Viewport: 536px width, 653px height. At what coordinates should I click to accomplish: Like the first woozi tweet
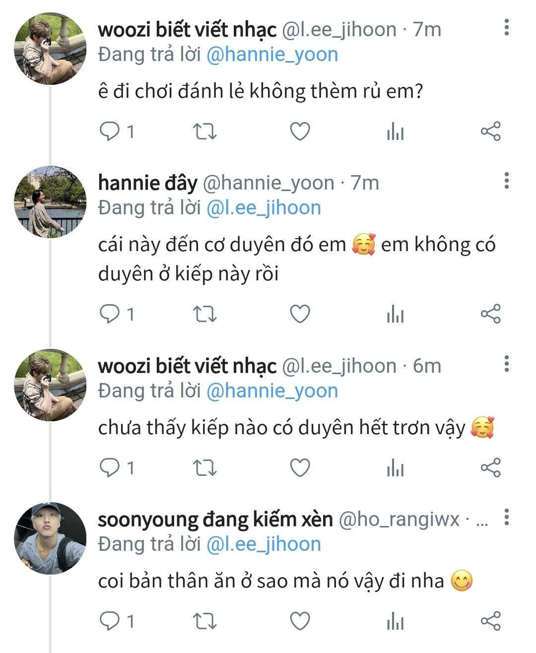coord(300,131)
